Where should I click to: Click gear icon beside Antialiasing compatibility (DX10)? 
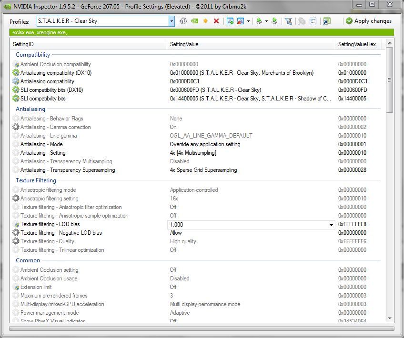16,73
